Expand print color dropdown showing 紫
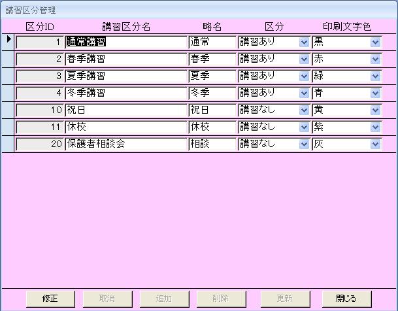 tap(375, 127)
